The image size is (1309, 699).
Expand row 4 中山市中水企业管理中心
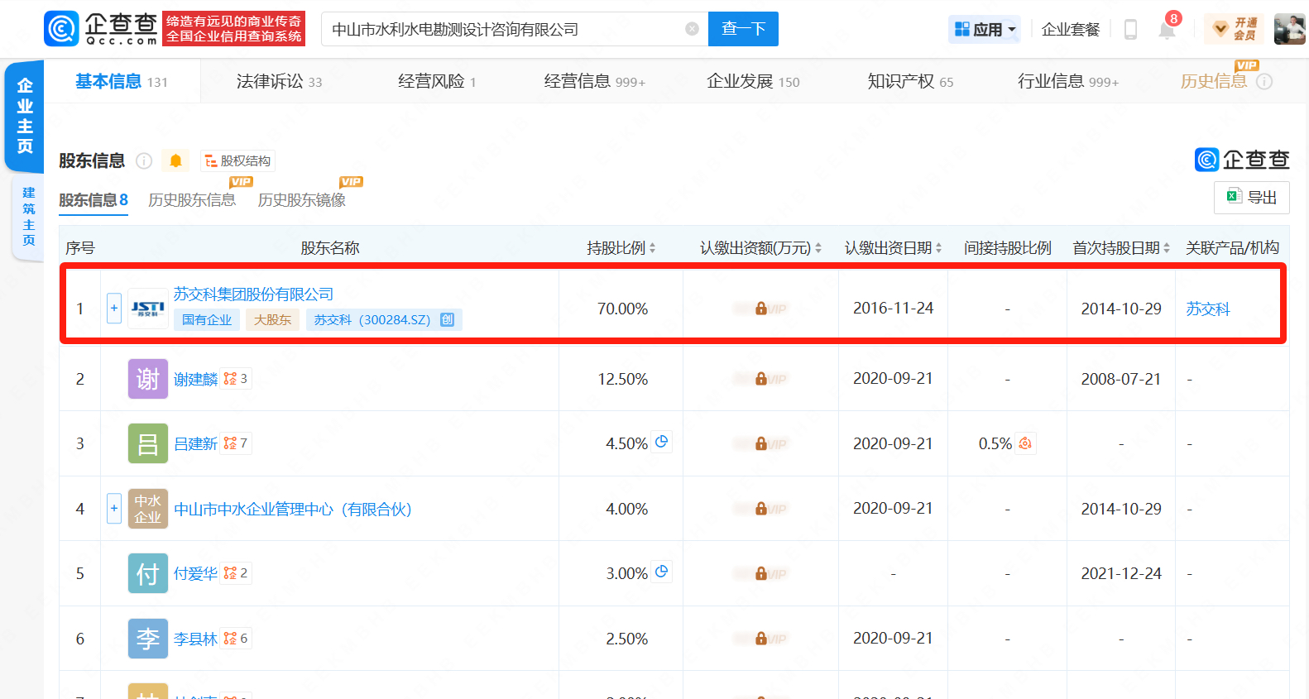click(114, 508)
